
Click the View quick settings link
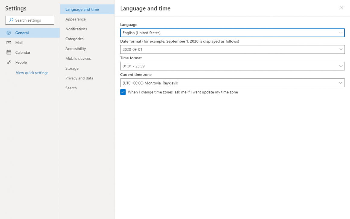point(32,72)
